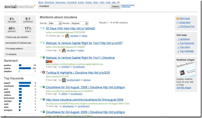Click the StumbleUpon icon beside Startups | CloudAve result

coord(44,57)
